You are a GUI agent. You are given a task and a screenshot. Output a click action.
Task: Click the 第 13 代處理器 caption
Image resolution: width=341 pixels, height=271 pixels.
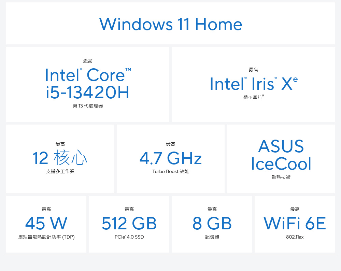88,106
